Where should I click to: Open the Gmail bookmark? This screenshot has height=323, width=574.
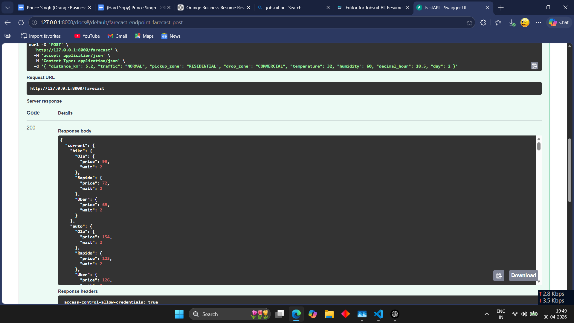pyautogui.click(x=117, y=36)
